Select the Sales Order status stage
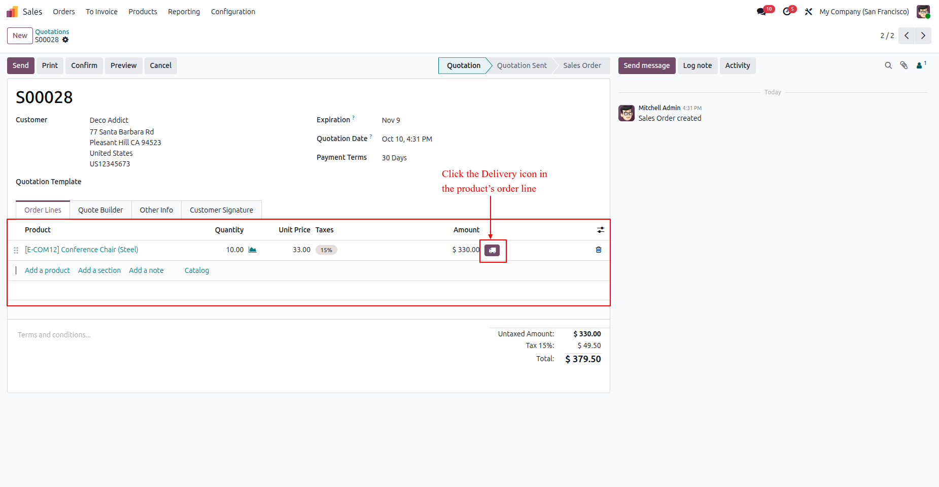This screenshot has width=939, height=487. [582, 65]
